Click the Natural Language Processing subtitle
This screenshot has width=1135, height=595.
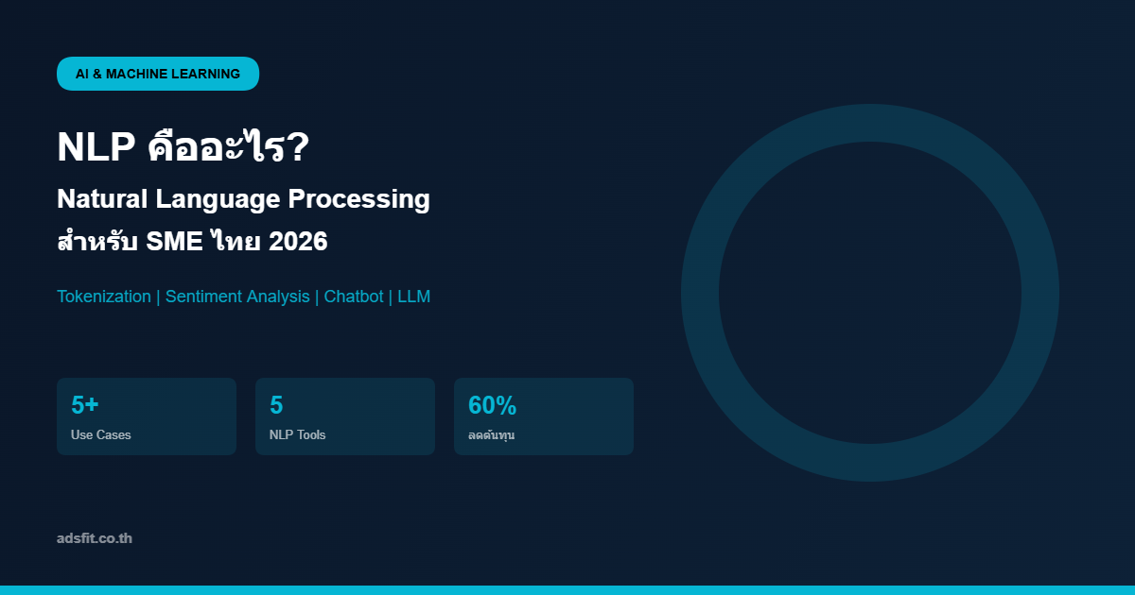coord(243,199)
